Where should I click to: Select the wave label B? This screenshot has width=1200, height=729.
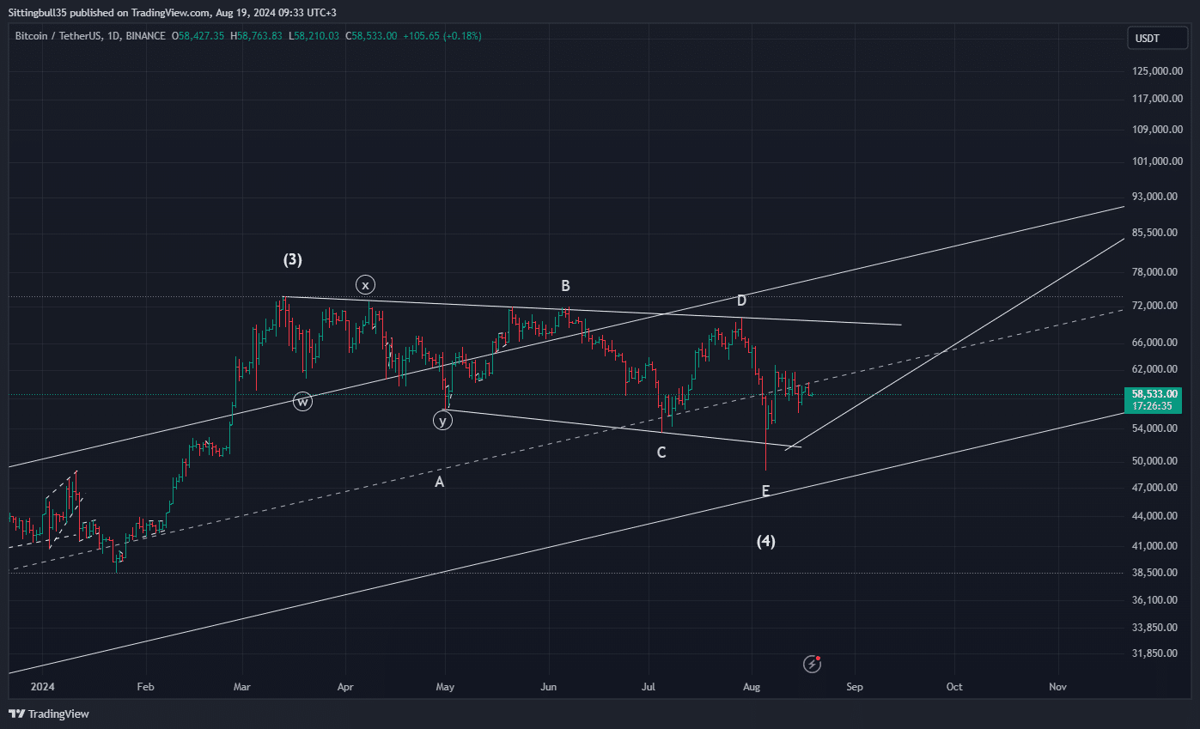(566, 286)
